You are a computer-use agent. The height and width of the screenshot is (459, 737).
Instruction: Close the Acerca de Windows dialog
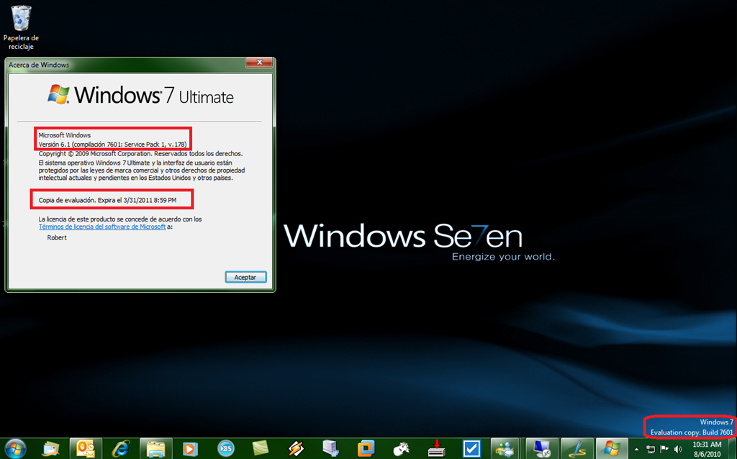258,63
